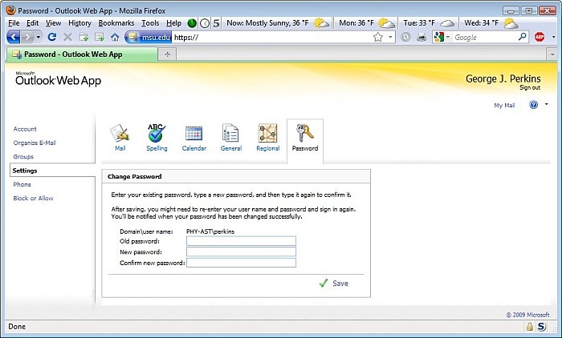Image resolution: width=562 pixels, height=338 pixels.
Task: Click the green circle weather toolbar icon
Action: tap(192, 23)
